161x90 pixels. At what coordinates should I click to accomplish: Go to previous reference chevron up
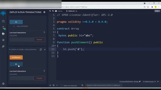[x=155, y=82]
